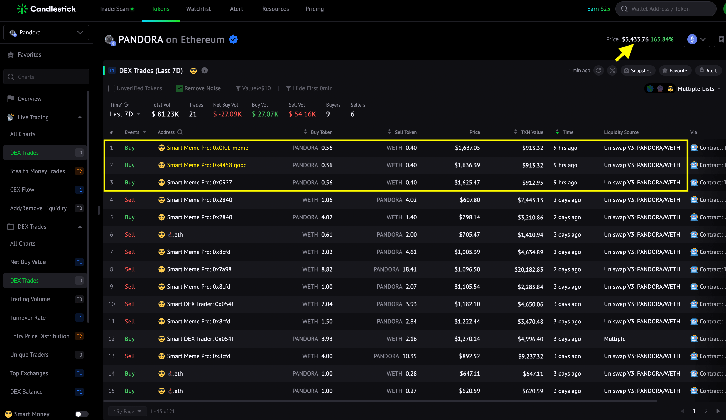Open Turnover Rate chart
This screenshot has height=420, width=726.
tap(45, 318)
